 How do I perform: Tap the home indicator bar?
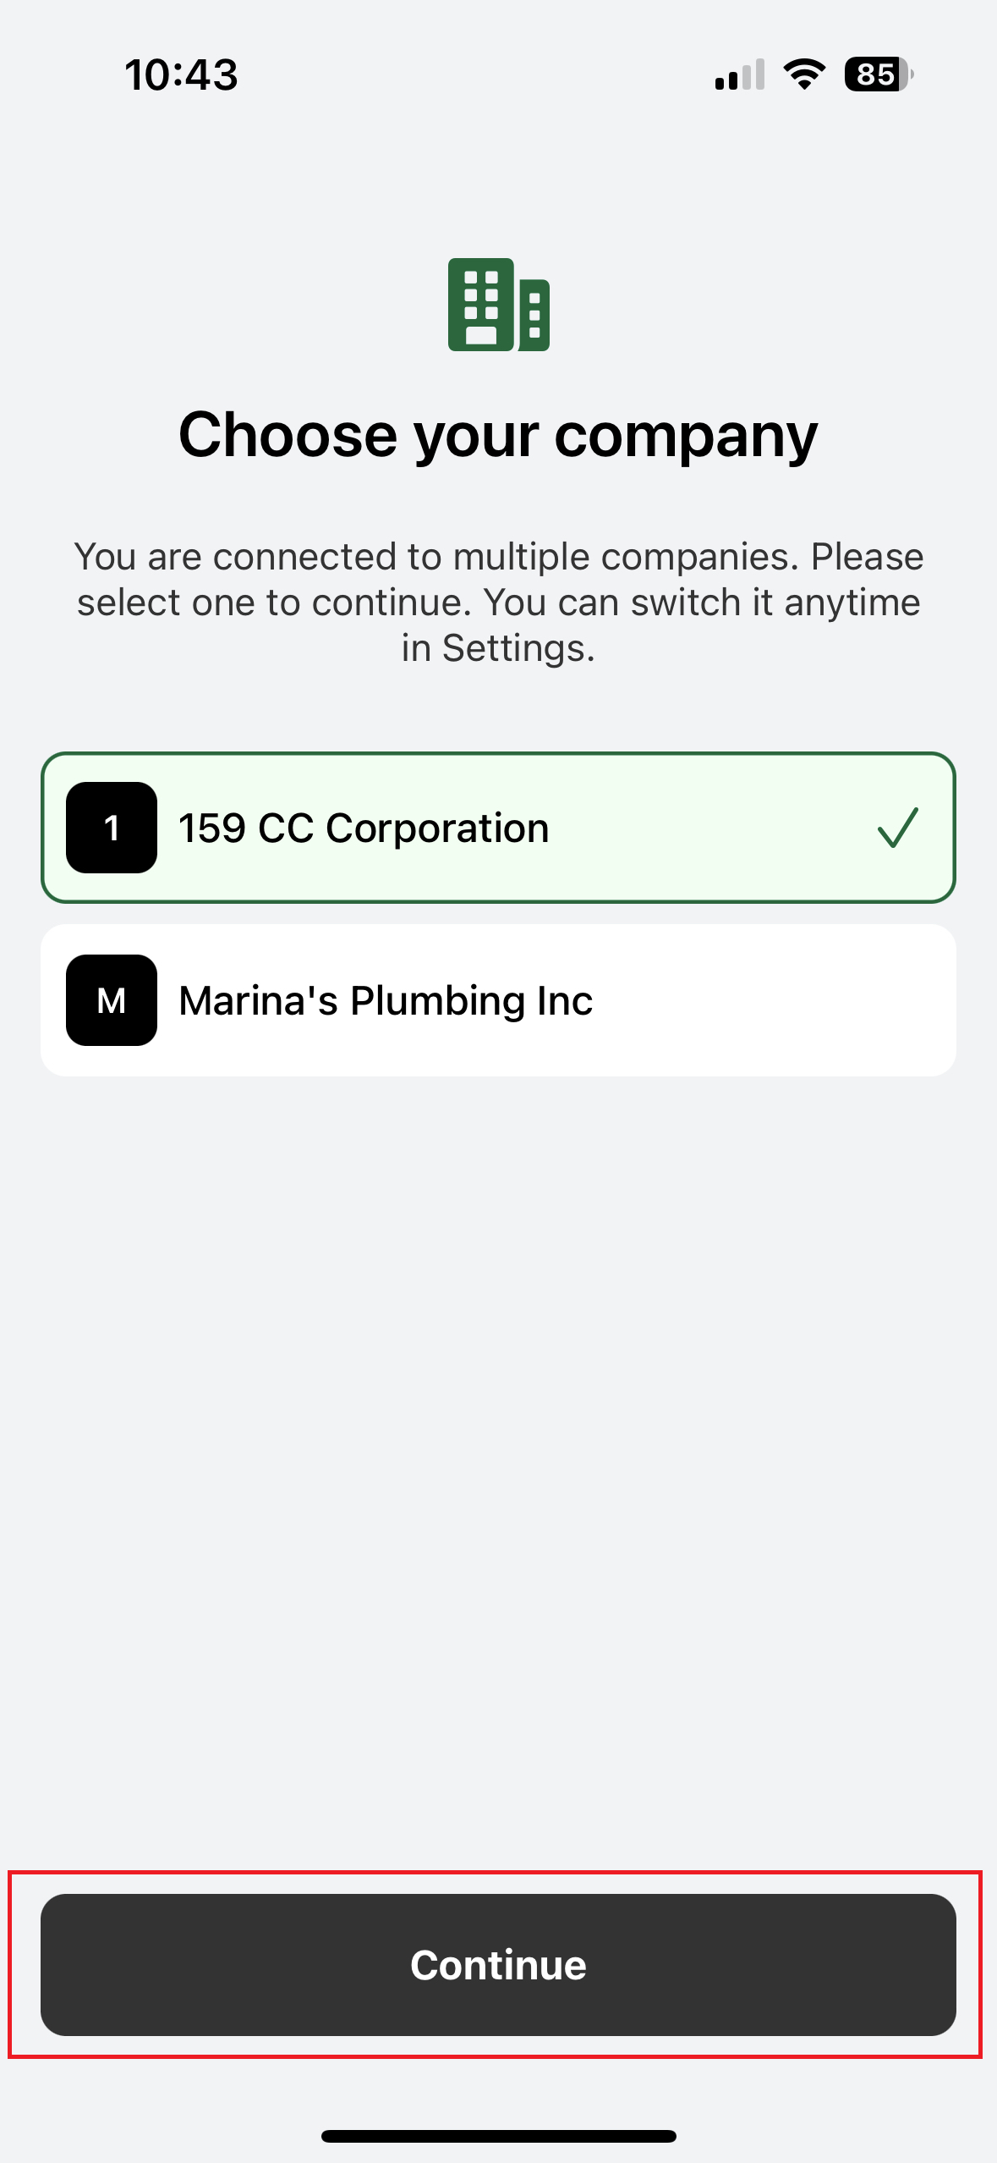(x=498, y=2136)
